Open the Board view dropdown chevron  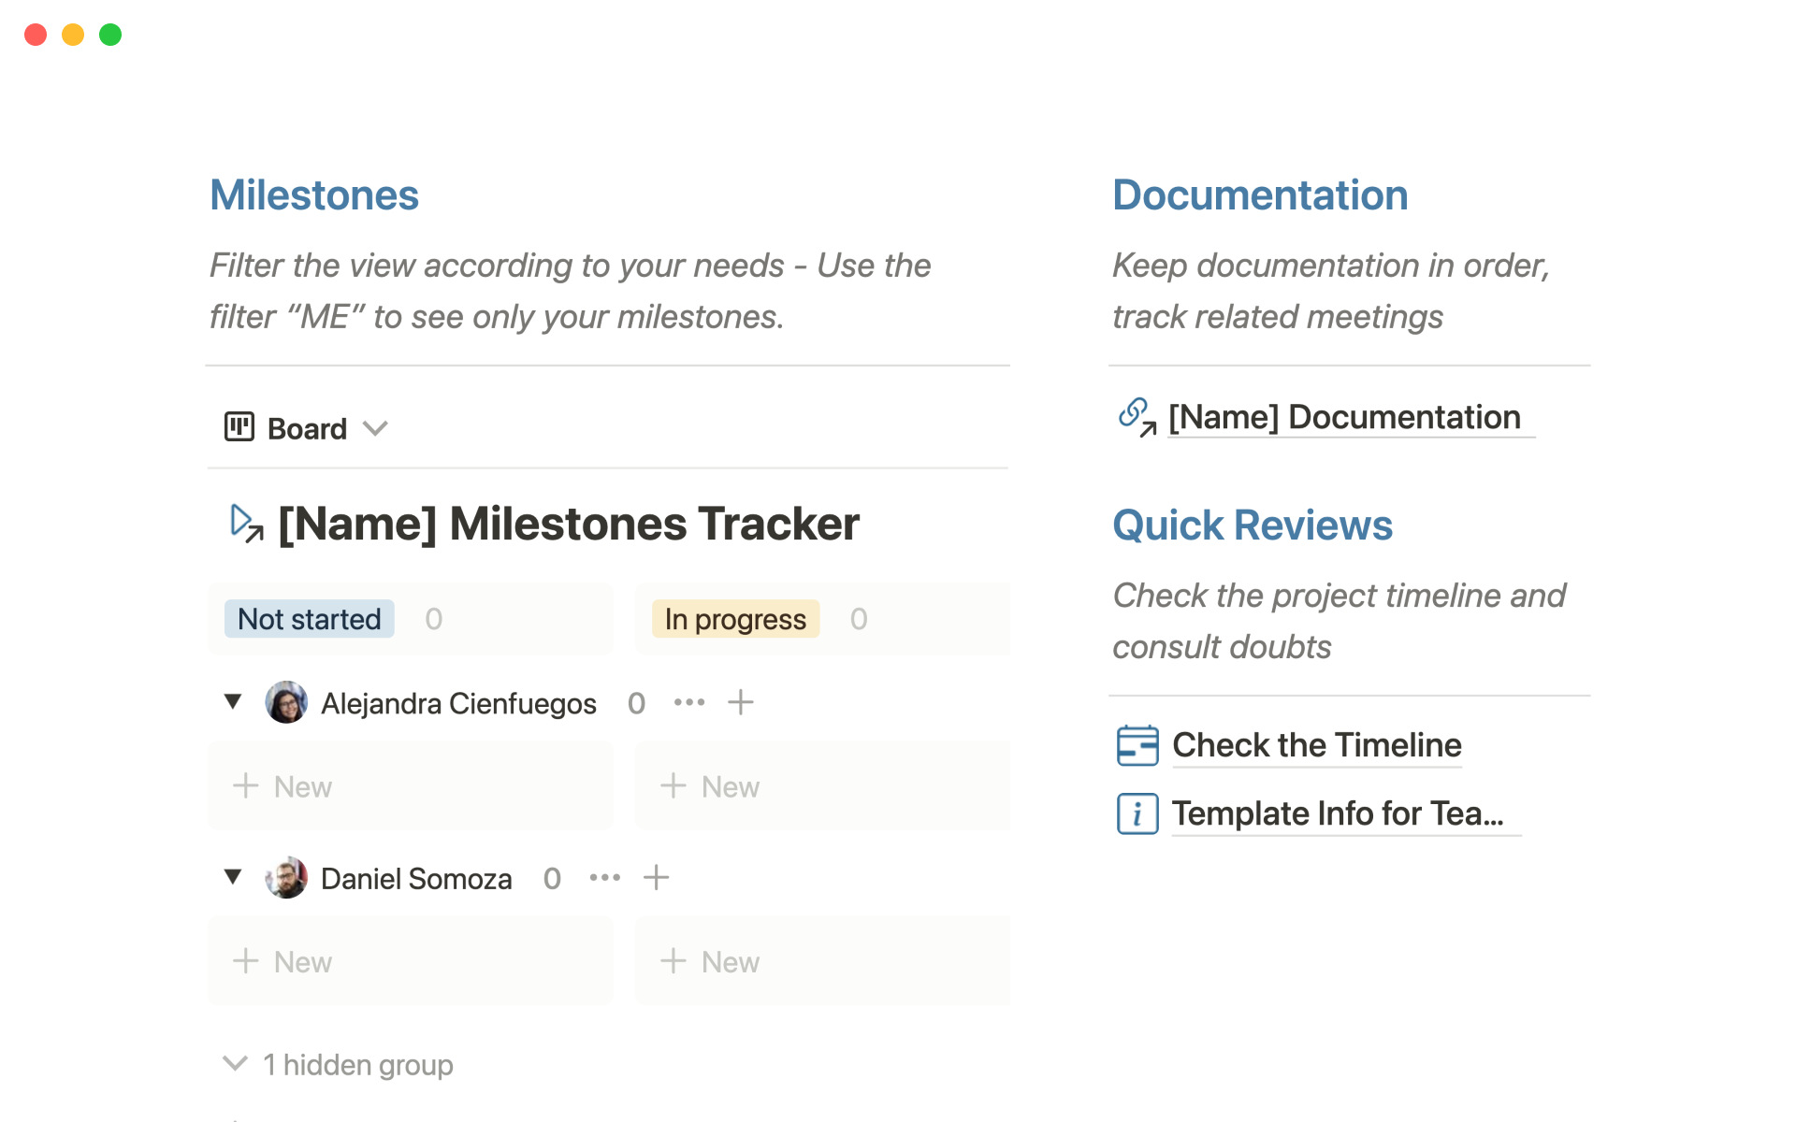pos(375,428)
